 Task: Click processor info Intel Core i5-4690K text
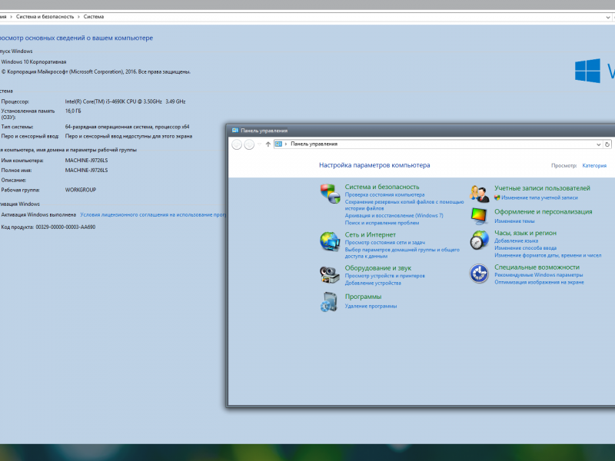(x=125, y=101)
